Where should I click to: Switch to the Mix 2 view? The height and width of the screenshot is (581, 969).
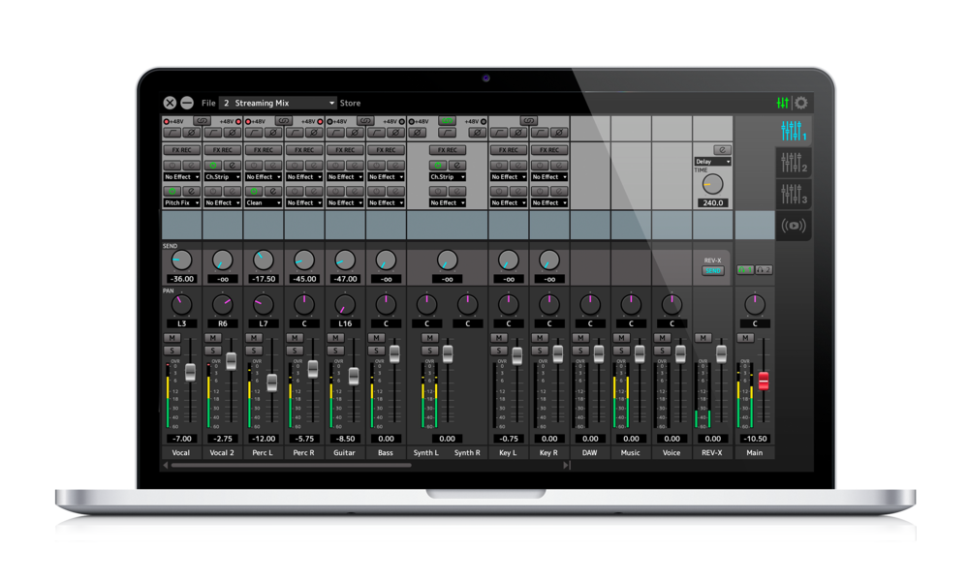point(793,163)
